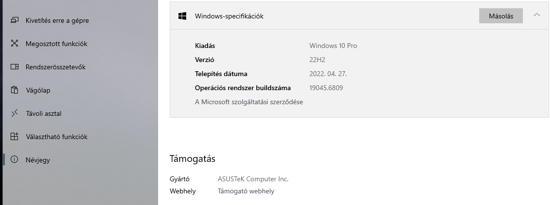The image size is (550, 205).
Task: Click the Windows logo beside Windows-specifikációk
Action: click(x=182, y=16)
